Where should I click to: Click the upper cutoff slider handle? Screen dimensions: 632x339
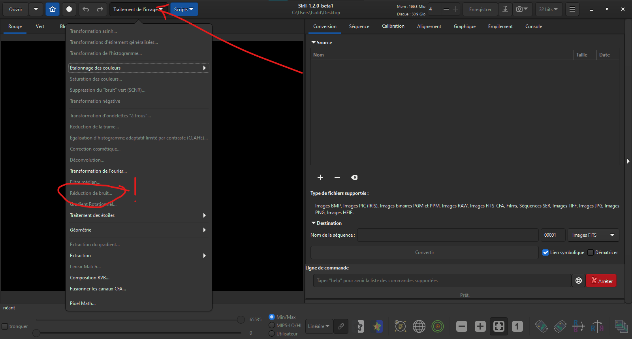pos(241,319)
